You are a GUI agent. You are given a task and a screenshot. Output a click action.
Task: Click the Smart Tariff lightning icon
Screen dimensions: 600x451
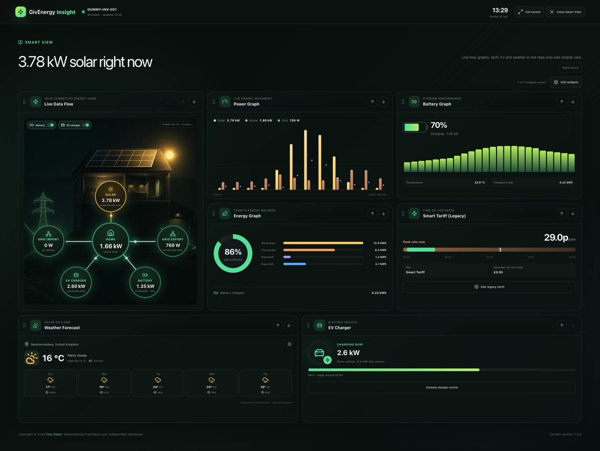click(414, 214)
